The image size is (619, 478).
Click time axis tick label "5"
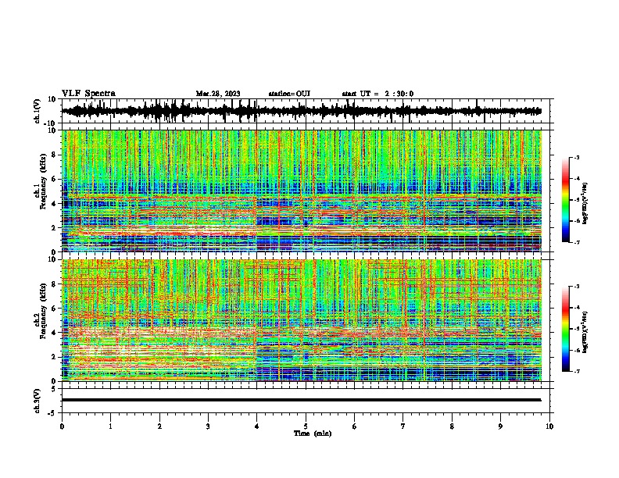pos(306,426)
